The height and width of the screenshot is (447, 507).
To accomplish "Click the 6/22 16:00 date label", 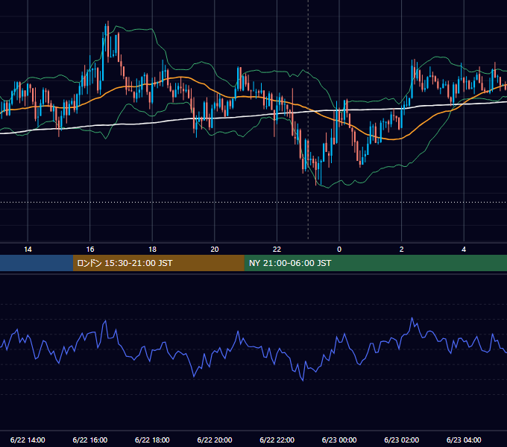I will (90, 440).
